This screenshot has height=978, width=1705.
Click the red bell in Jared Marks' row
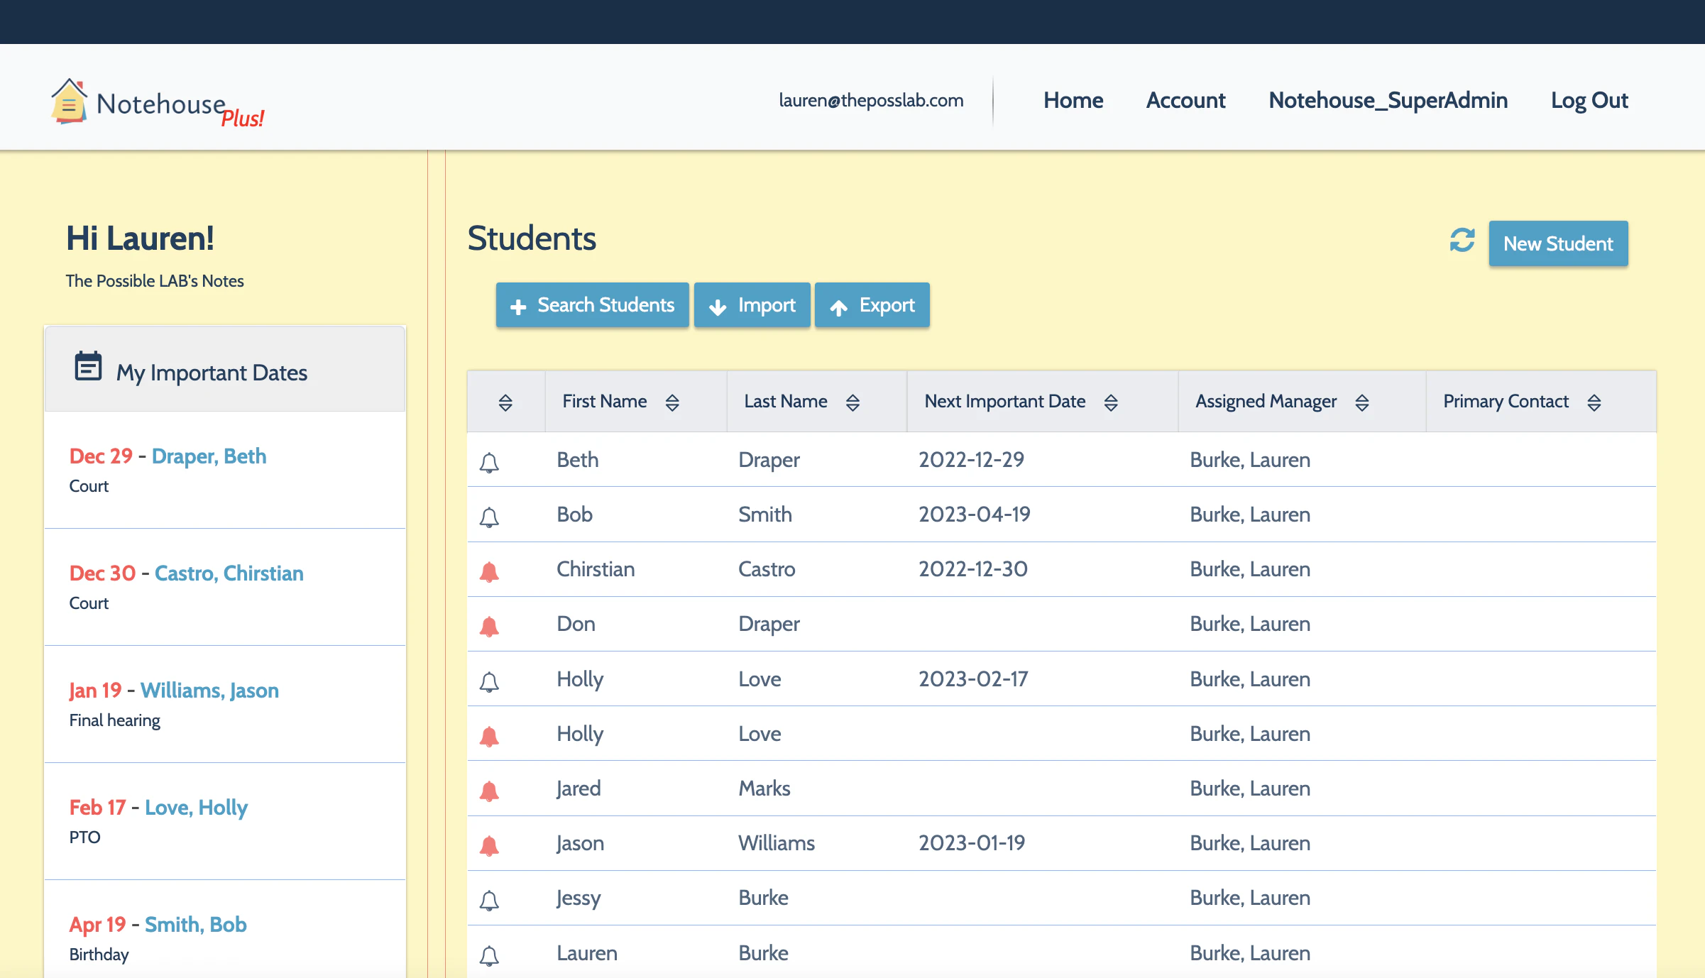pyautogui.click(x=489, y=791)
